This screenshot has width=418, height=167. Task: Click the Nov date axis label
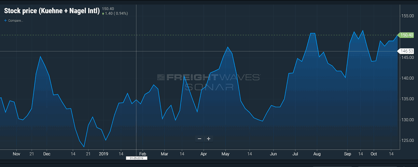(17, 154)
